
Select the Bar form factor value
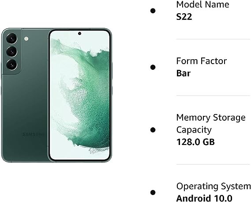coord(184,73)
